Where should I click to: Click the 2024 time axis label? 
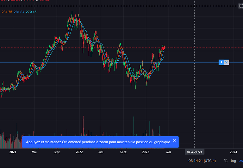(233, 152)
